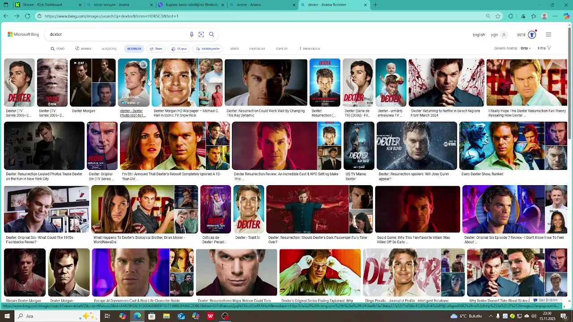Open Edge settings and more ellipsis
Image resolution: width=573 pixels, height=322 pixels.
[556, 16]
